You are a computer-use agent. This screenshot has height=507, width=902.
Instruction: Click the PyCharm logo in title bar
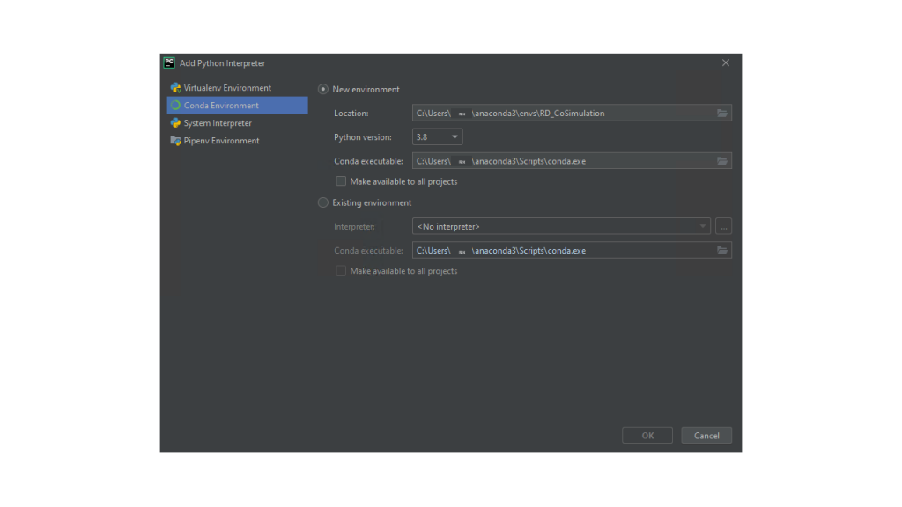(169, 62)
